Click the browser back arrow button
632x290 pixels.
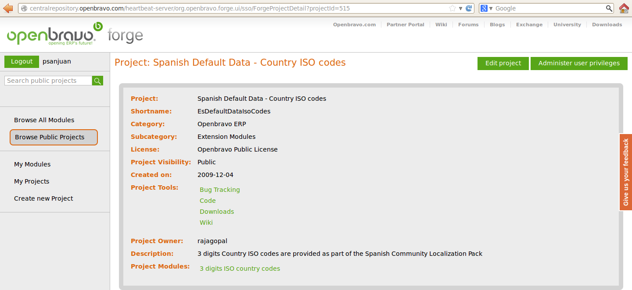[x=8, y=8]
